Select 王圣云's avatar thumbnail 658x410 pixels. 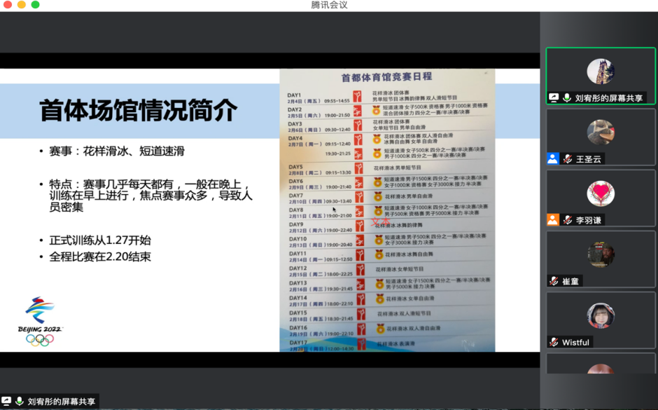(x=600, y=132)
